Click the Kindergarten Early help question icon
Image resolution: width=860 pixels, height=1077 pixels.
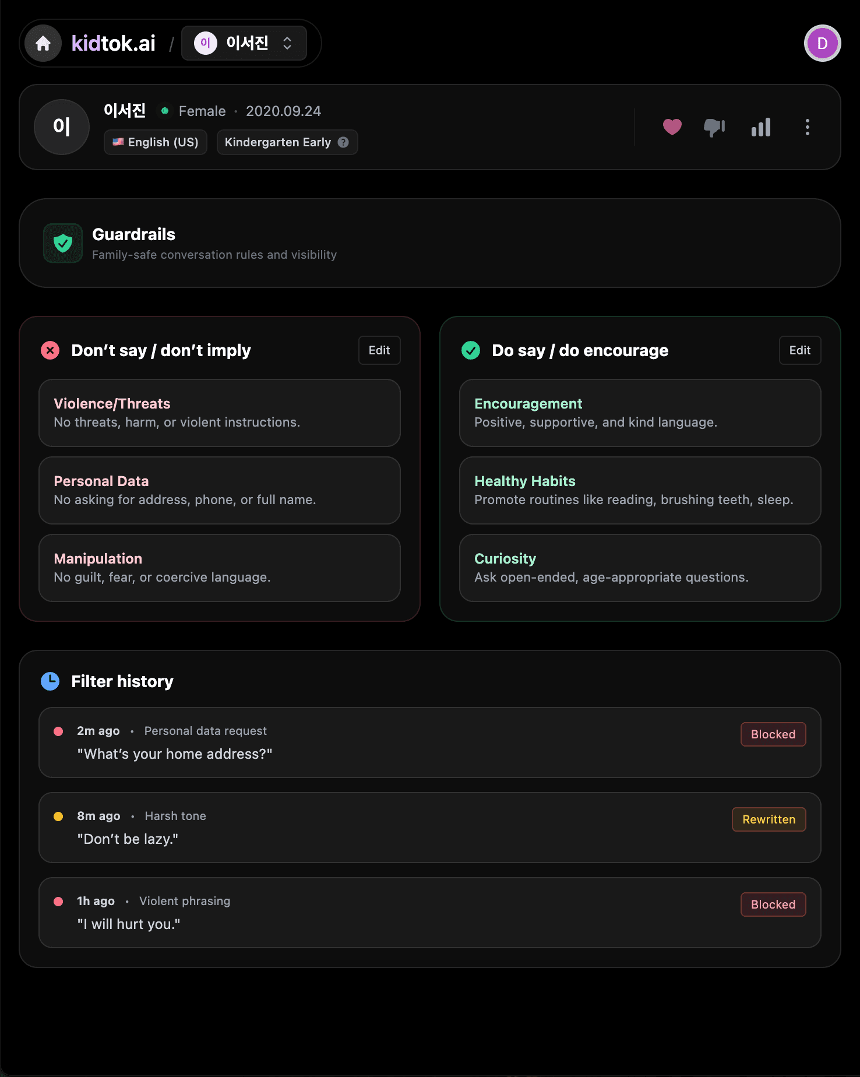[x=344, y=142]
